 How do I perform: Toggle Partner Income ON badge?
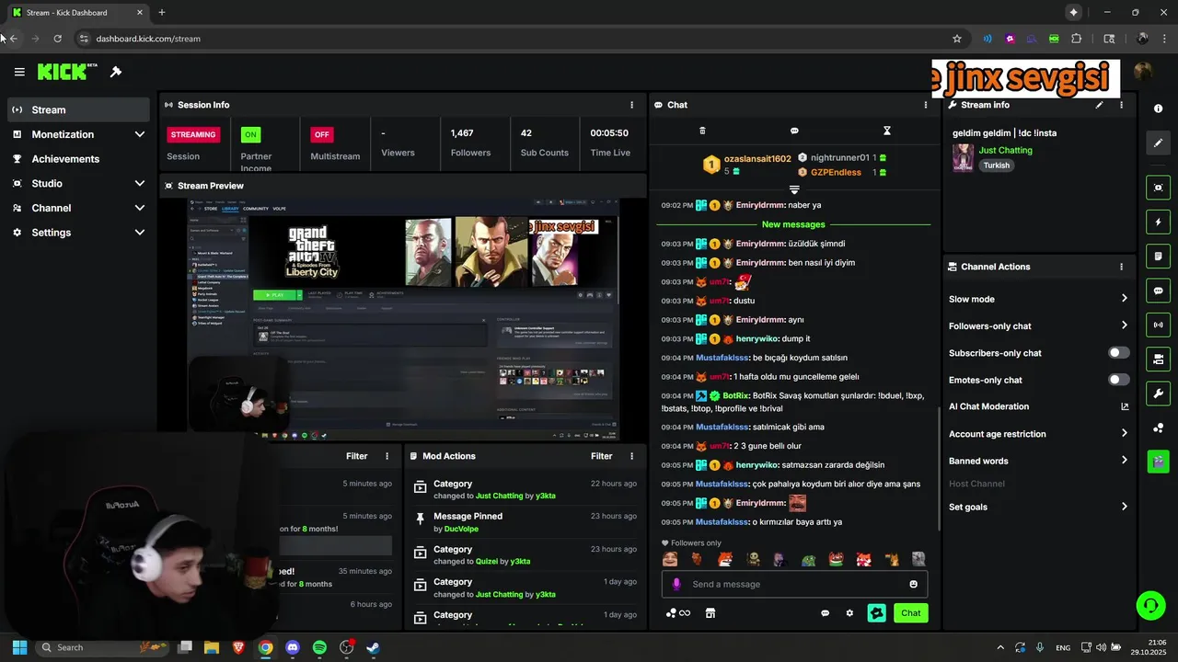point(250,134)
